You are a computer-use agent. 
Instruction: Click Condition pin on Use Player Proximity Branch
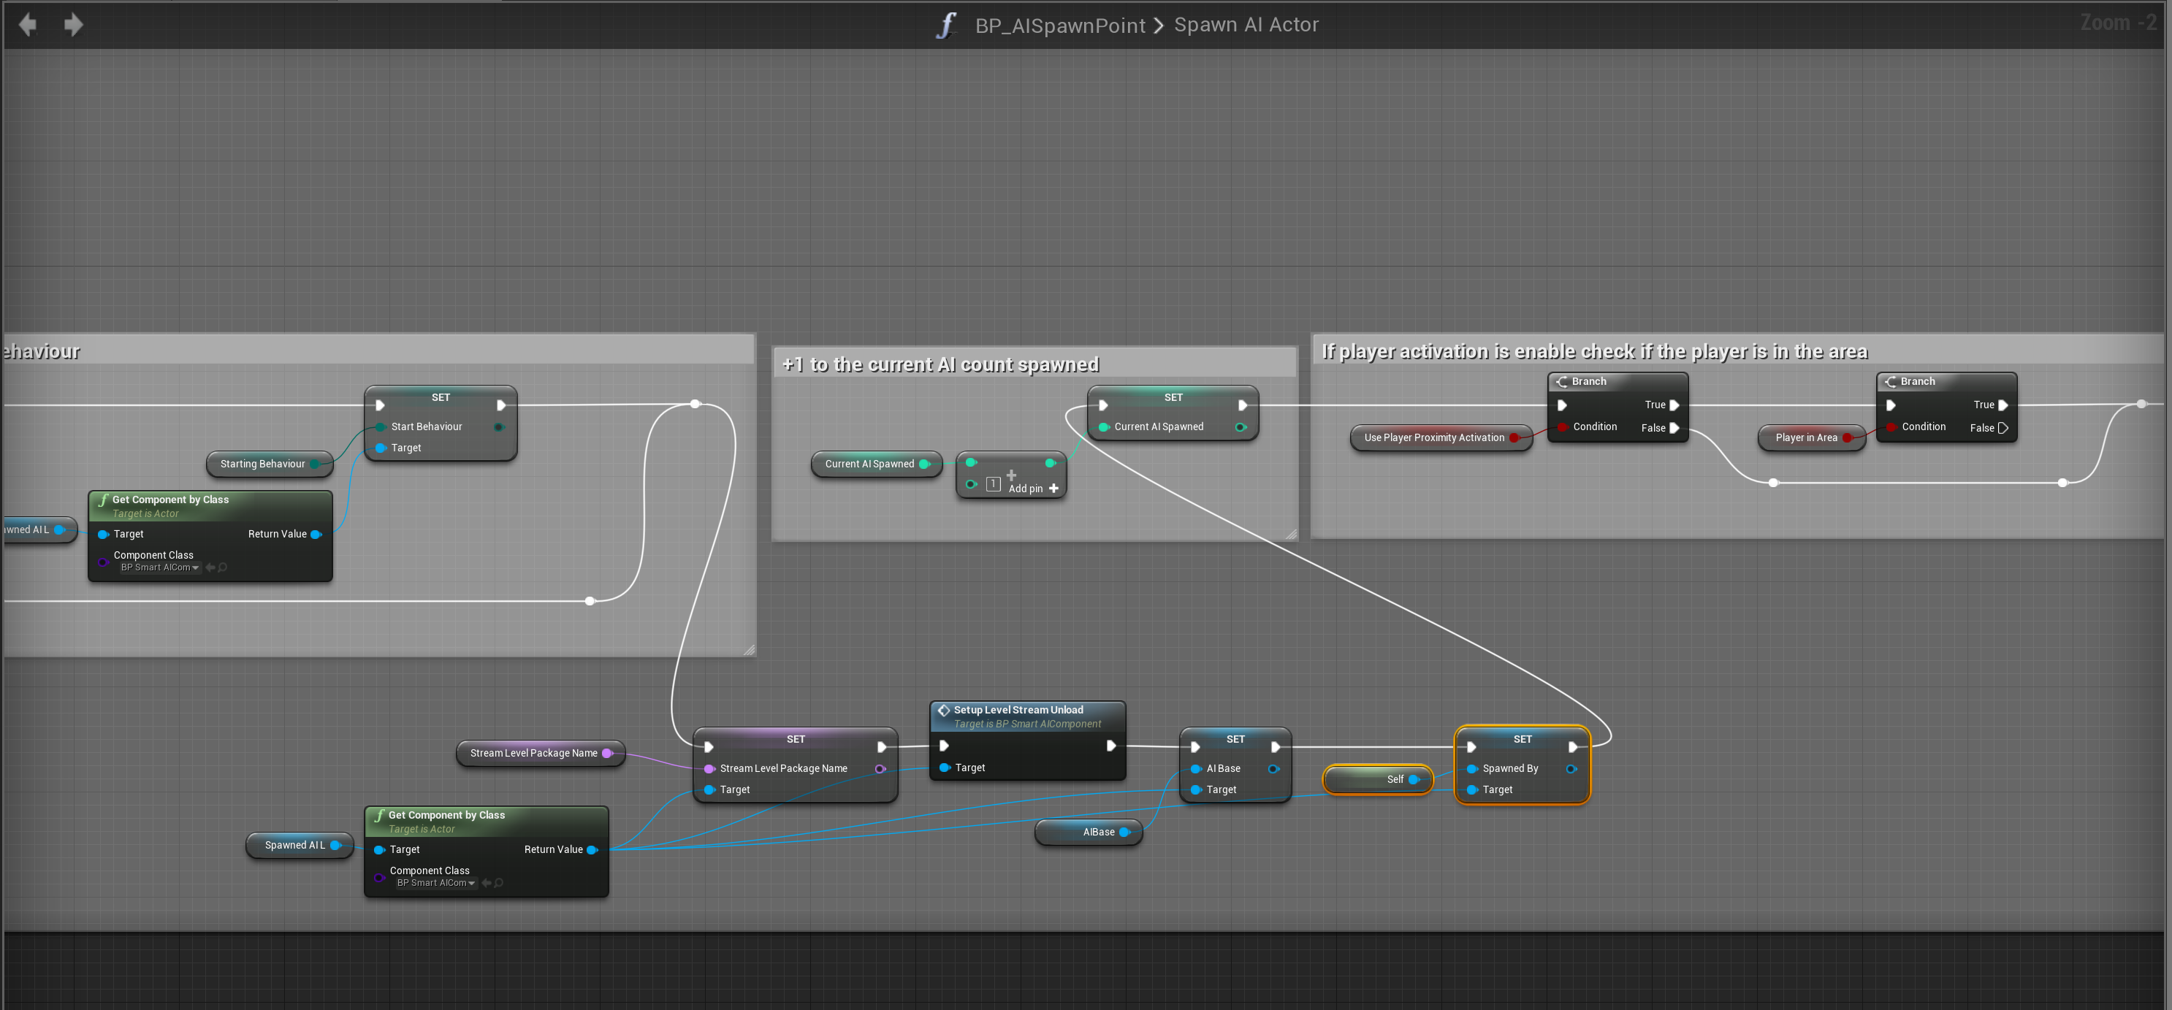(1563, 426)
